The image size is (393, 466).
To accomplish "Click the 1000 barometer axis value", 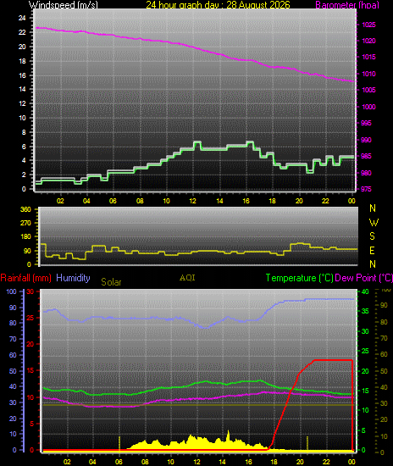I will pos(368,107).
